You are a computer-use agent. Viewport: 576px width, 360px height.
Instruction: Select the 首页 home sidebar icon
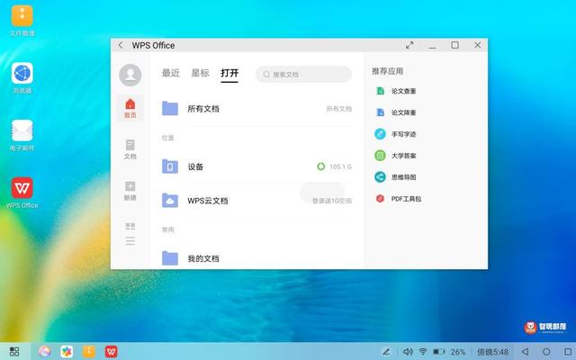point(130,108)
